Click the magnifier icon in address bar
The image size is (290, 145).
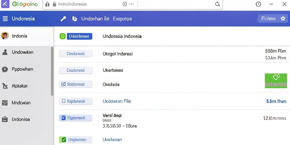(x=217, y=4)
